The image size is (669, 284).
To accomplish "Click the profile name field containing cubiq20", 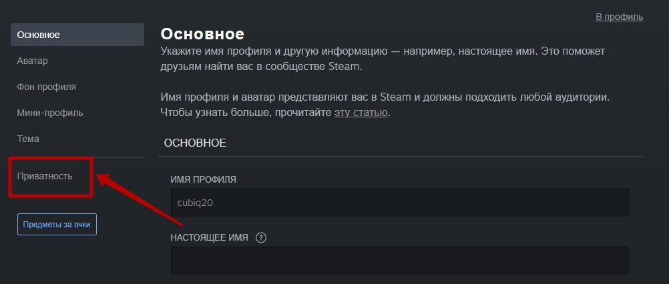I will coord(400,203).
